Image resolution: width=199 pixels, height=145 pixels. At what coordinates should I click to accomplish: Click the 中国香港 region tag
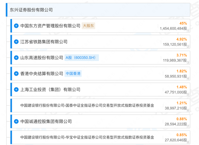[x=73, y=73]
